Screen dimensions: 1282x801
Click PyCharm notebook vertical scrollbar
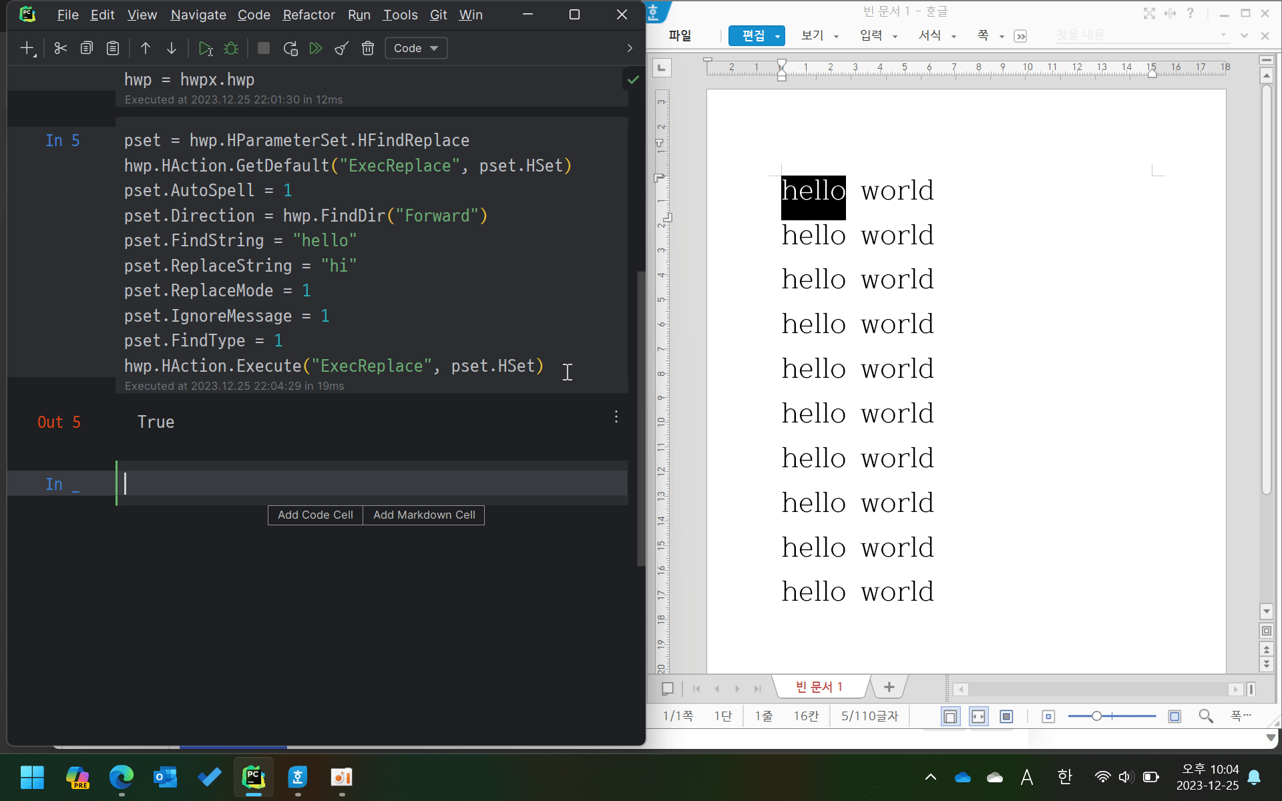click(x=641, y=419)
